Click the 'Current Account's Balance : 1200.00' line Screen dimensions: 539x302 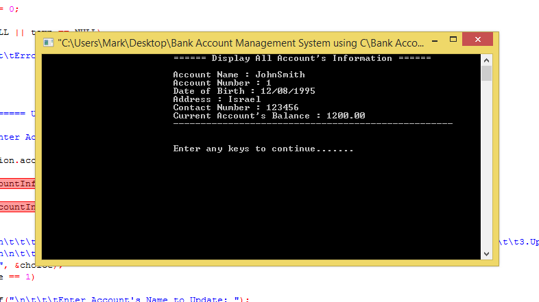click(x=269, y=116)
